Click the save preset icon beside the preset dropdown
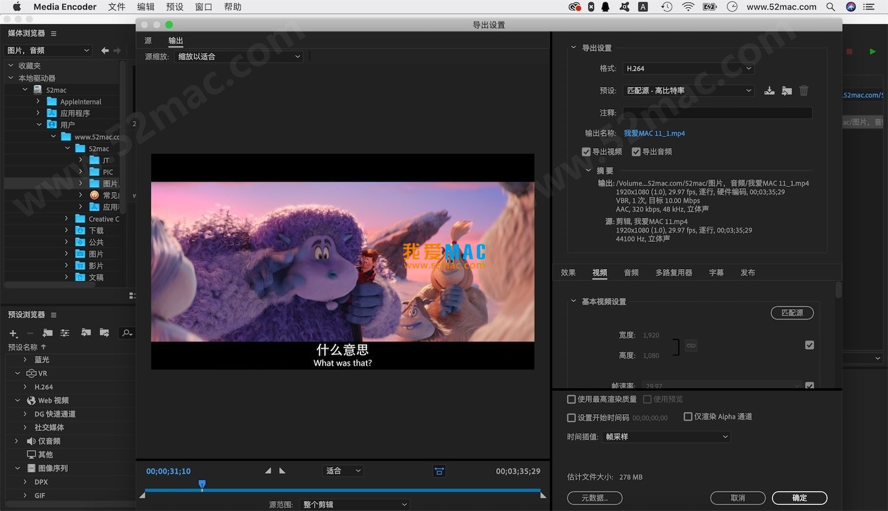 point(769,91)
